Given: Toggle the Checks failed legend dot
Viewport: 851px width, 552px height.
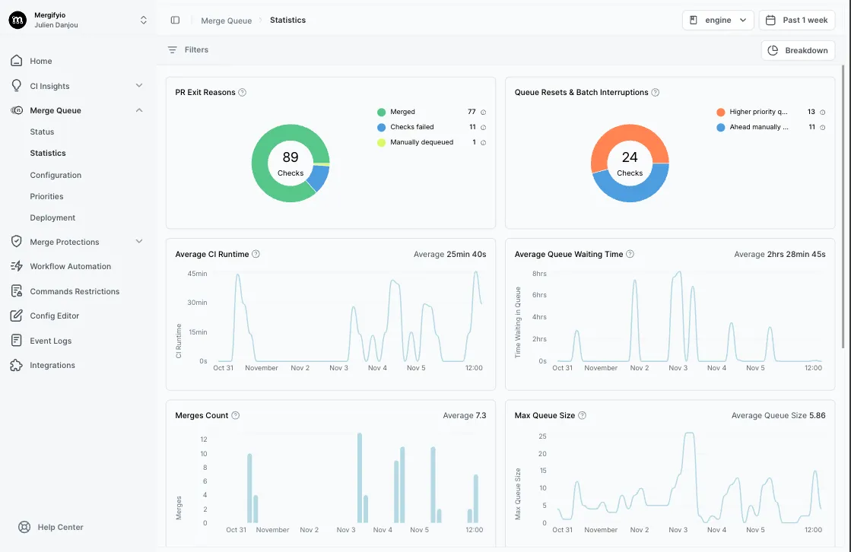Looking at the screenshot, I should click(381, 127).
